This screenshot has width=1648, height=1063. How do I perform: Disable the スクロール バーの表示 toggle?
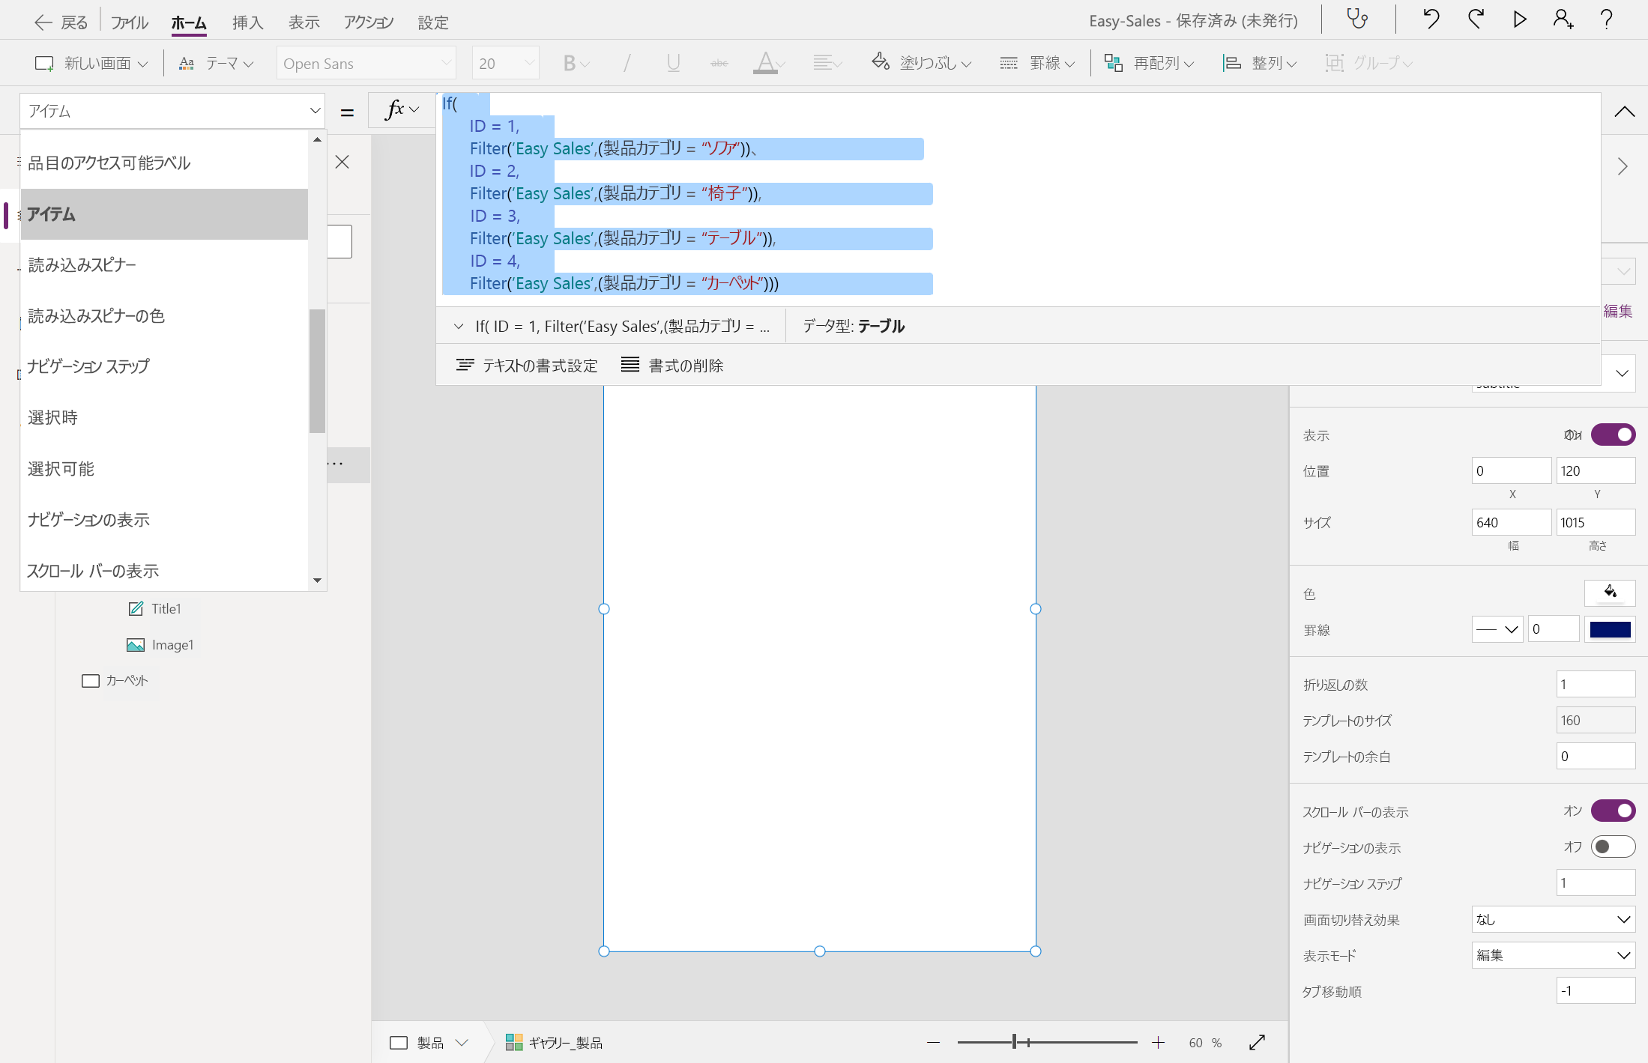[x=1613, y=811]
